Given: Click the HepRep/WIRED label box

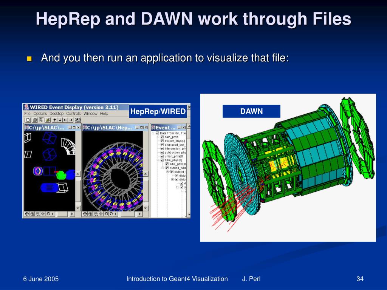Looking at the screenshot, I should point(158,111).
